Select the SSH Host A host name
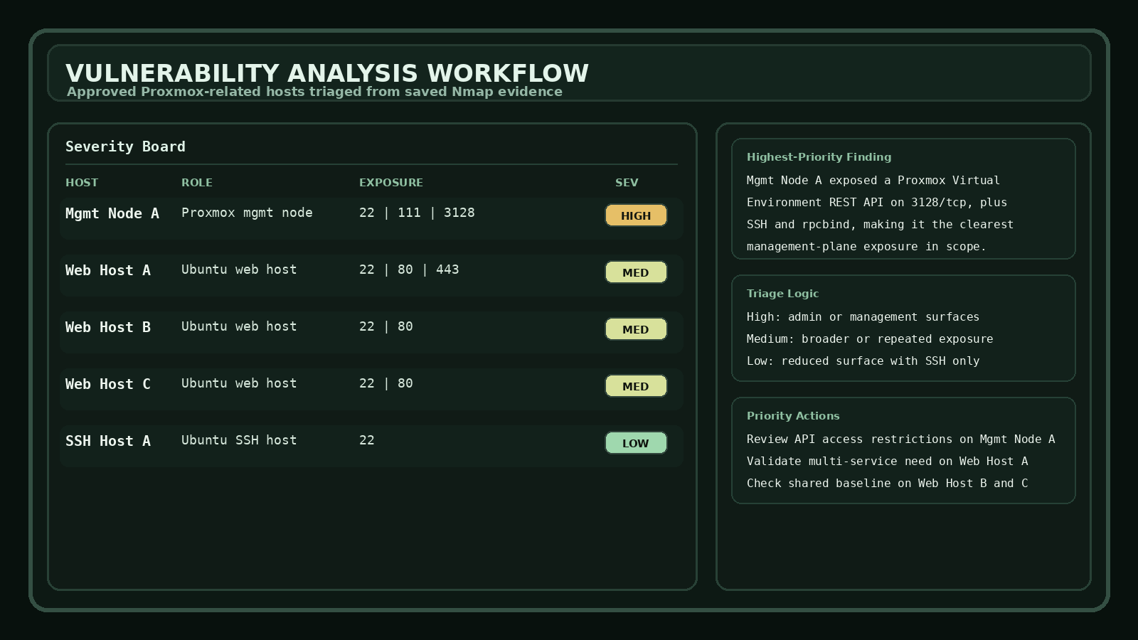The width and height of the screenshot is (1138, 640). (x=108, y=441)
